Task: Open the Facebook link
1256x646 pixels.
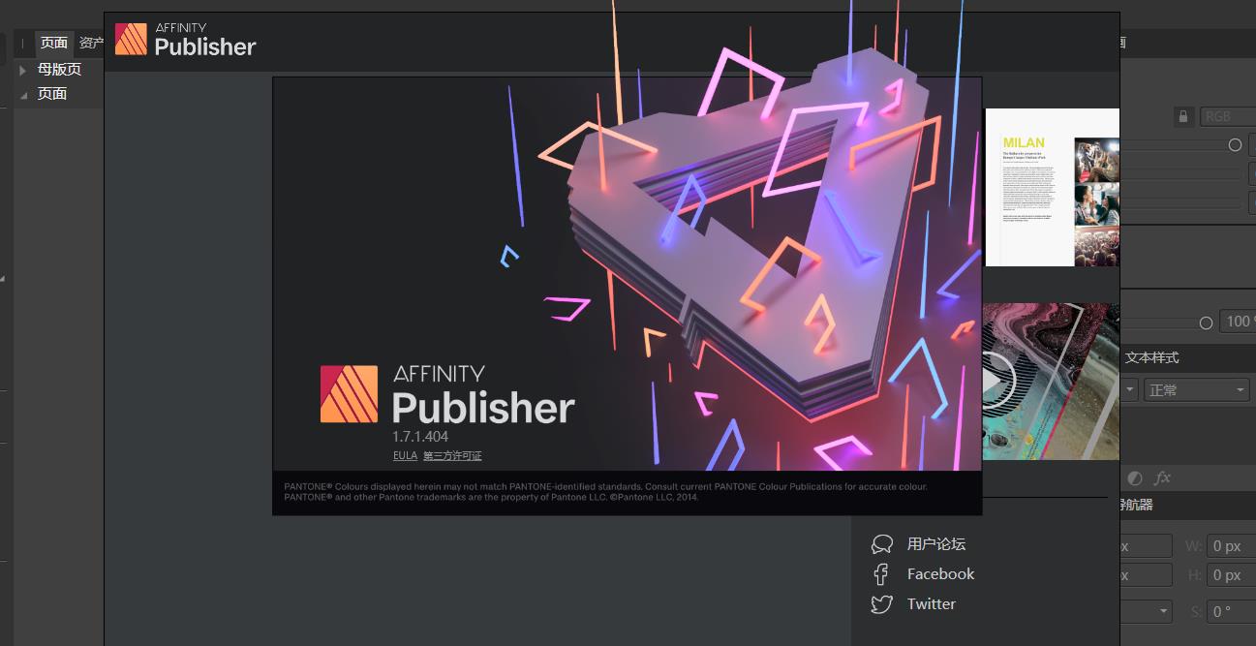Action: coord(940,574)
